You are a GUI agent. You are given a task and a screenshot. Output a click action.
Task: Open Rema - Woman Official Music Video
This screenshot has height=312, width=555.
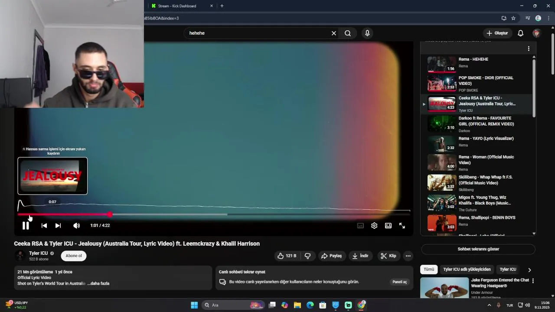pos(477,163)
